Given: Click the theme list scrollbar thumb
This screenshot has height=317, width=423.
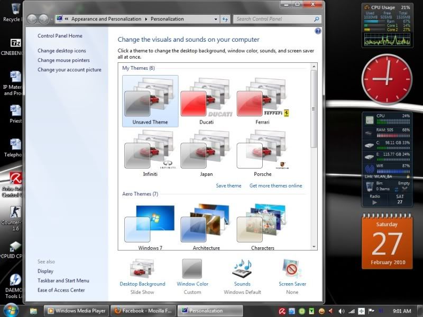Looking at the screenshot, I should (x=314, y=109).
